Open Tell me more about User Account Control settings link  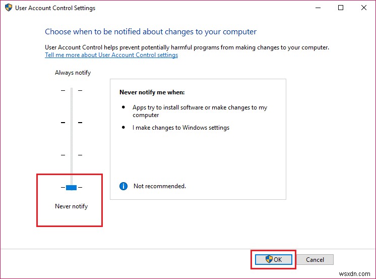tap(111, 55)
